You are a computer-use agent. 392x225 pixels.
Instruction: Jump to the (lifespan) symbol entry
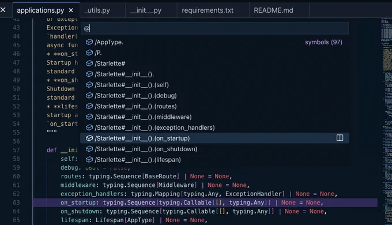point(214,160)
